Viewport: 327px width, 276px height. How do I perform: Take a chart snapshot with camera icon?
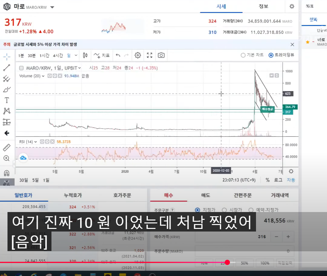click(x=161, y=55)
